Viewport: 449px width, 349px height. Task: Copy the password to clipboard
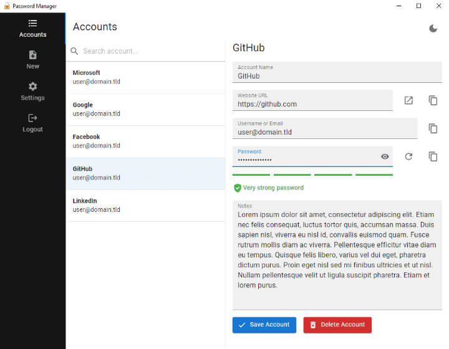point(433,156)
